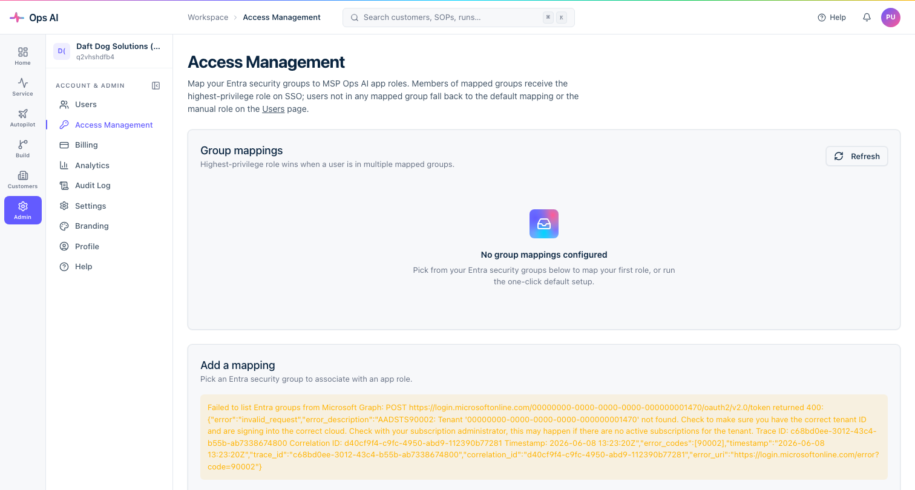Click the Add a mapping section title
The width and height of the screenshot is (915, 490).
pos(238,365)
